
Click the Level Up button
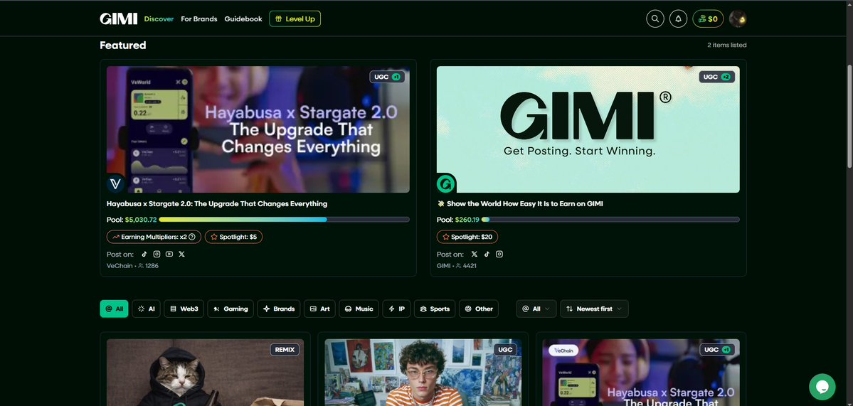[x=295, y=19]
